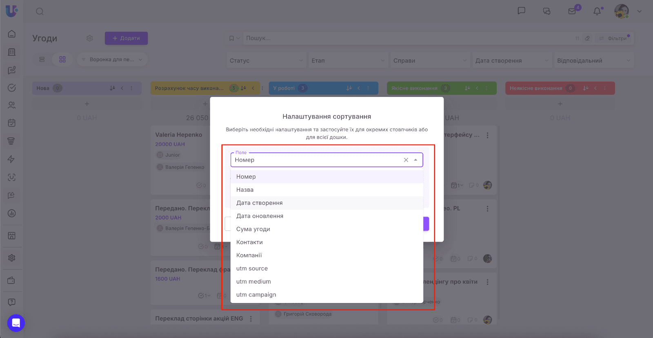Open the 'Статус' filter dropdown

(266, 61)
